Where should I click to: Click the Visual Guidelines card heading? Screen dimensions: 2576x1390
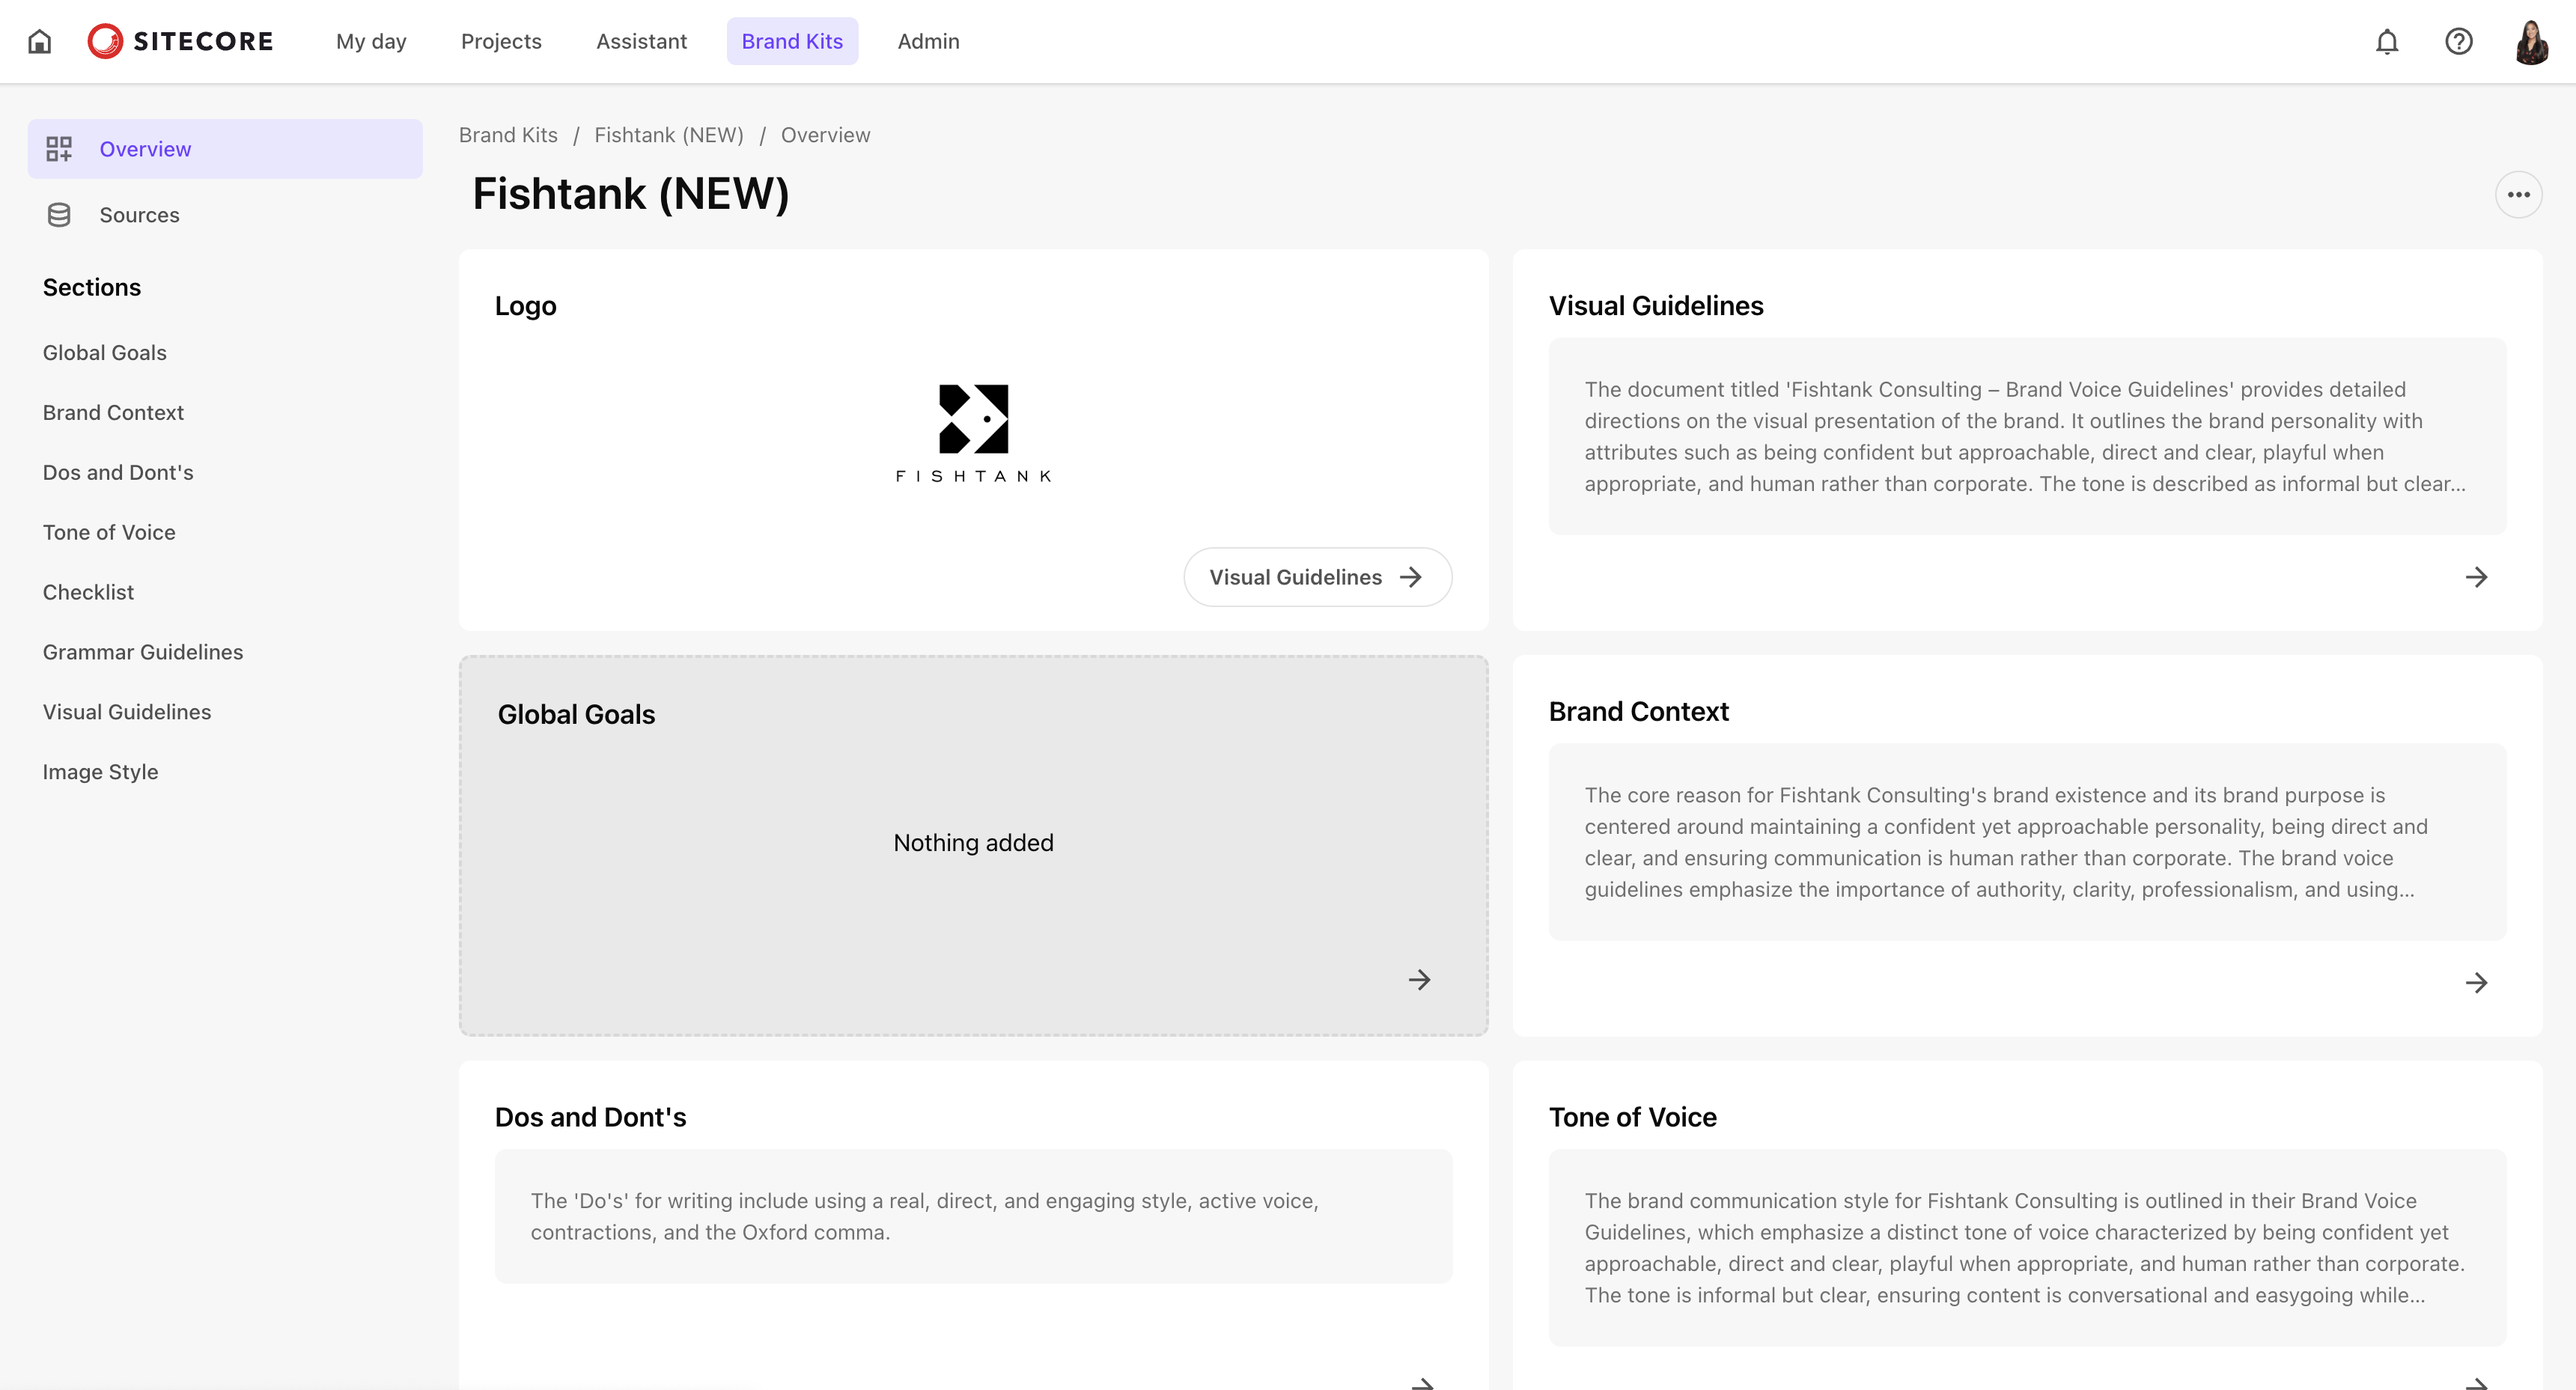(1656, 306)
